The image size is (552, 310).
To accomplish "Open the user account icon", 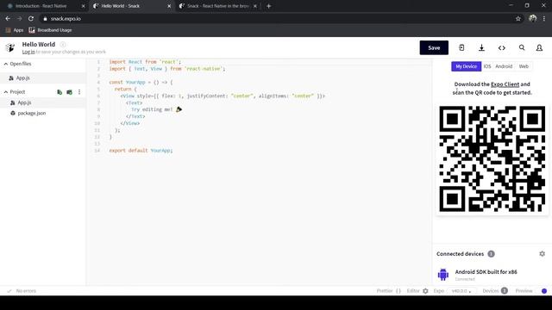I will coord(539,48).
